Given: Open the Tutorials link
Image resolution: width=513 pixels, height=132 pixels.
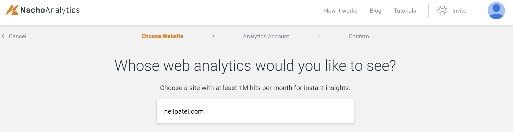Looking at the screenshot, I should [405, 11].
